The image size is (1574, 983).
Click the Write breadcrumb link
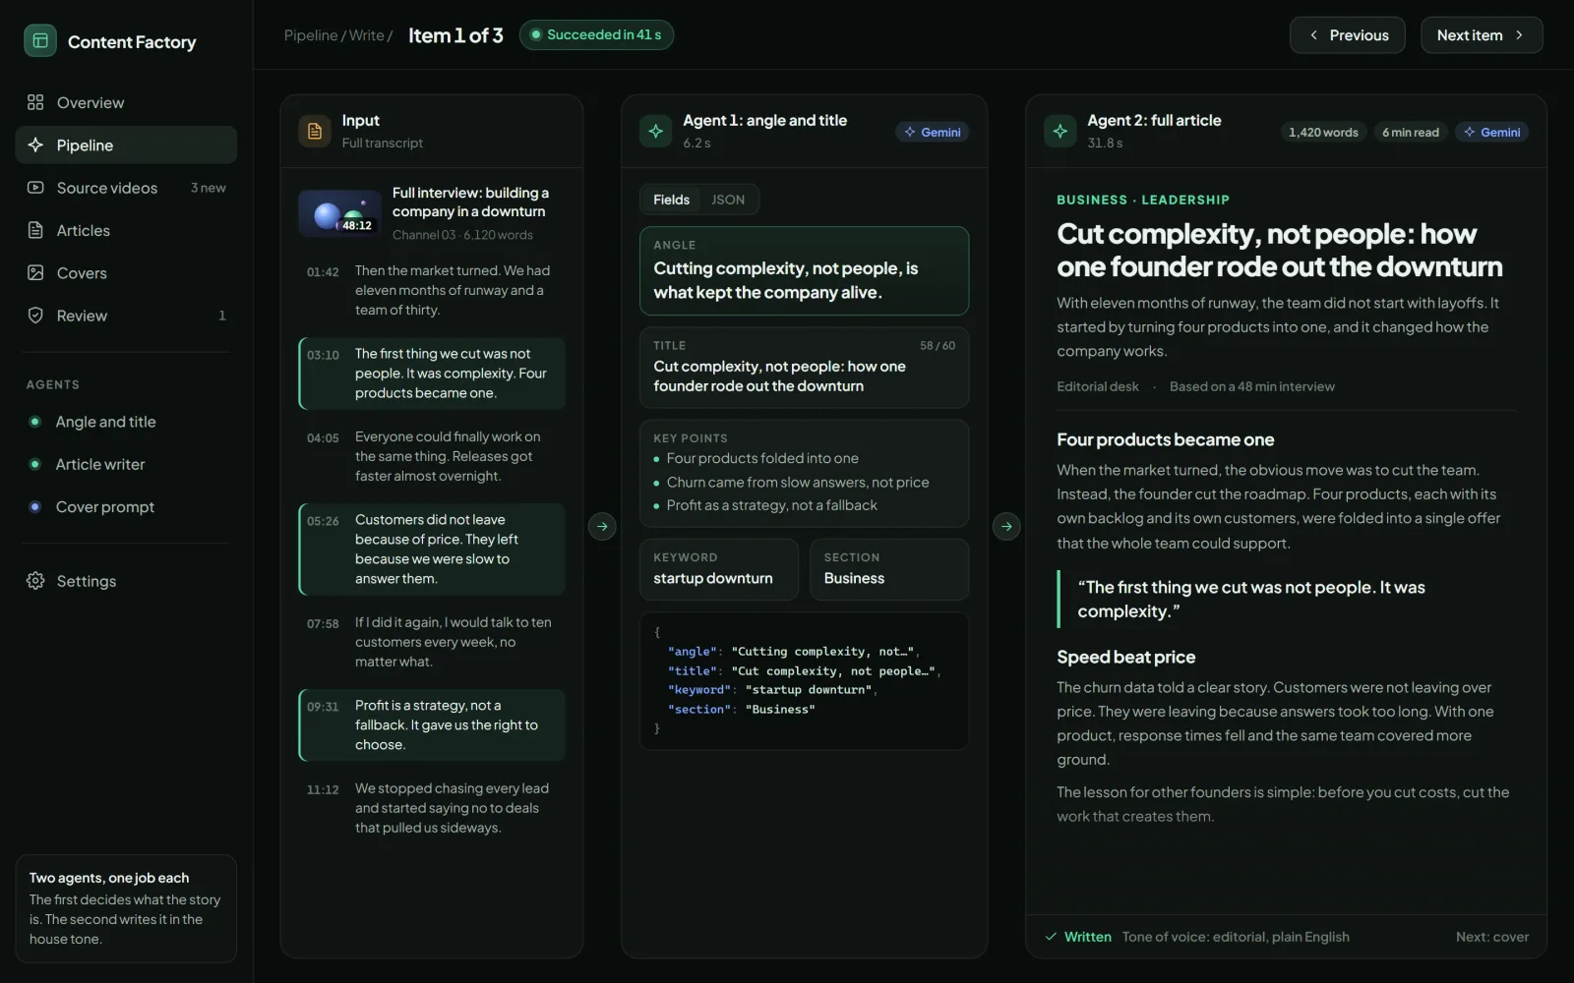[367, 35]
